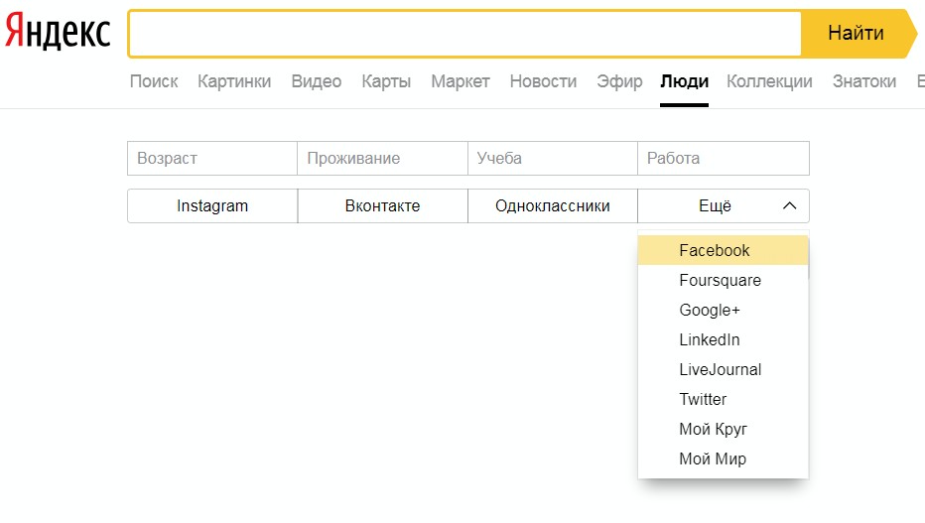Focus the Работа filter field

click(x=724, y=158)
